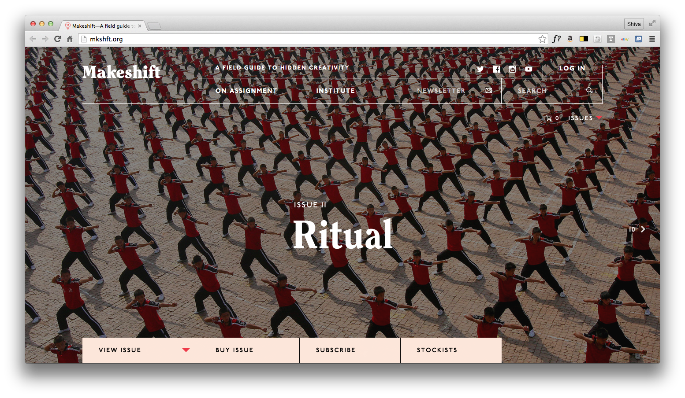Screen dimensions: 685x398
Task: Click the newsletter envelope icon
Action: (488, 90)
